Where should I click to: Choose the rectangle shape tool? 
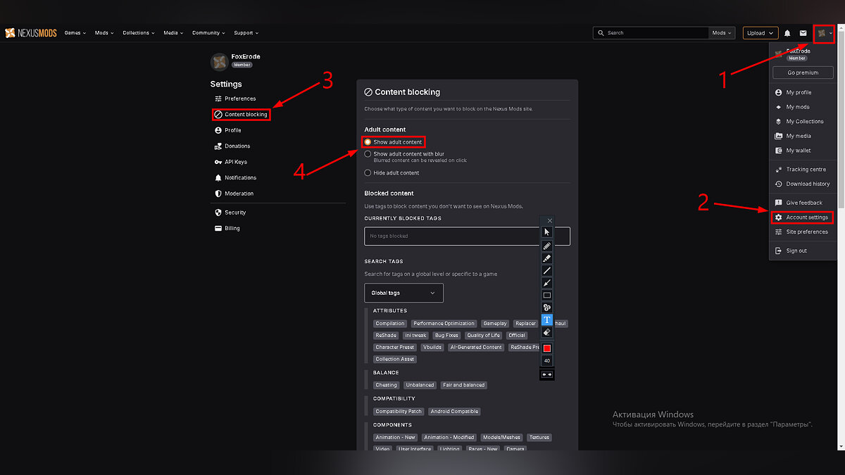pyautogui.click(x=547, y=296)
